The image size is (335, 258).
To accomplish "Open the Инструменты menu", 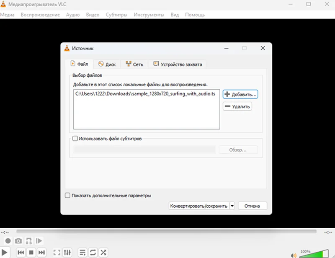I will (149, 15).
